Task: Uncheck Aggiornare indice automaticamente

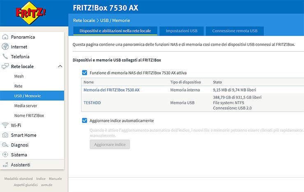Action: [85, 121]
